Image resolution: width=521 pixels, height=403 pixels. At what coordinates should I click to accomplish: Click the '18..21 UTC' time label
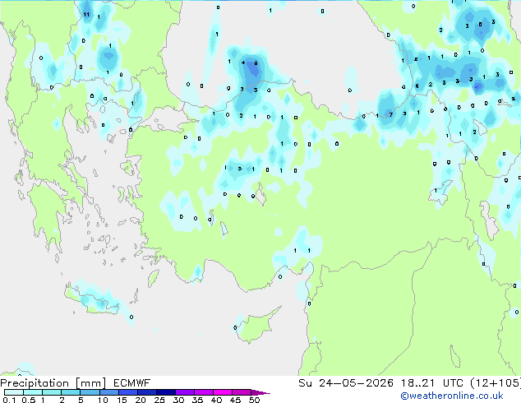pyautogui.click(x=431, y=383)
